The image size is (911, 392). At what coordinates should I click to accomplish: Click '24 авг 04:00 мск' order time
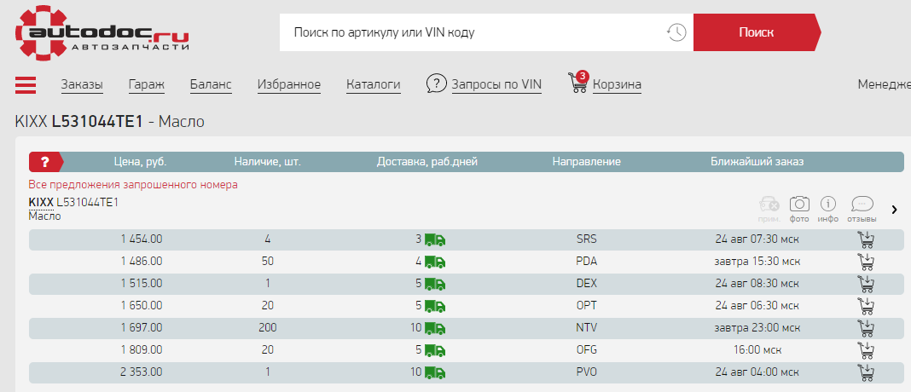(757, 372)
